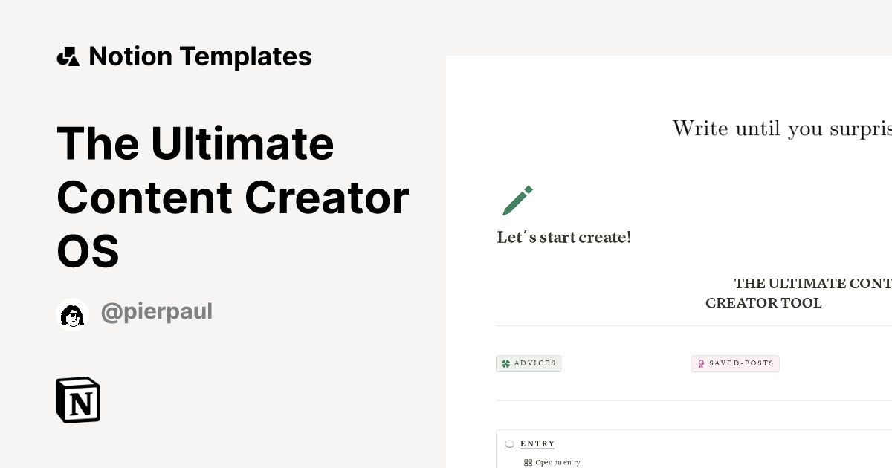Click the Notion Templates puzzle logo icon
Image resolution: width=892 pixels, height=468 pixels.
pyautogui.click(x=68, y=56)
